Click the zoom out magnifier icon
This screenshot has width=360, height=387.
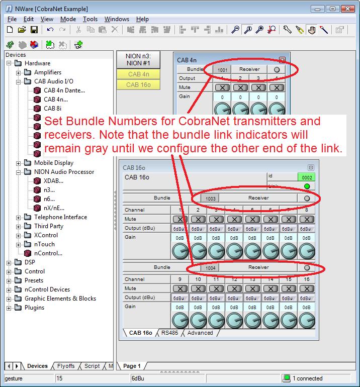coord(235,30)
